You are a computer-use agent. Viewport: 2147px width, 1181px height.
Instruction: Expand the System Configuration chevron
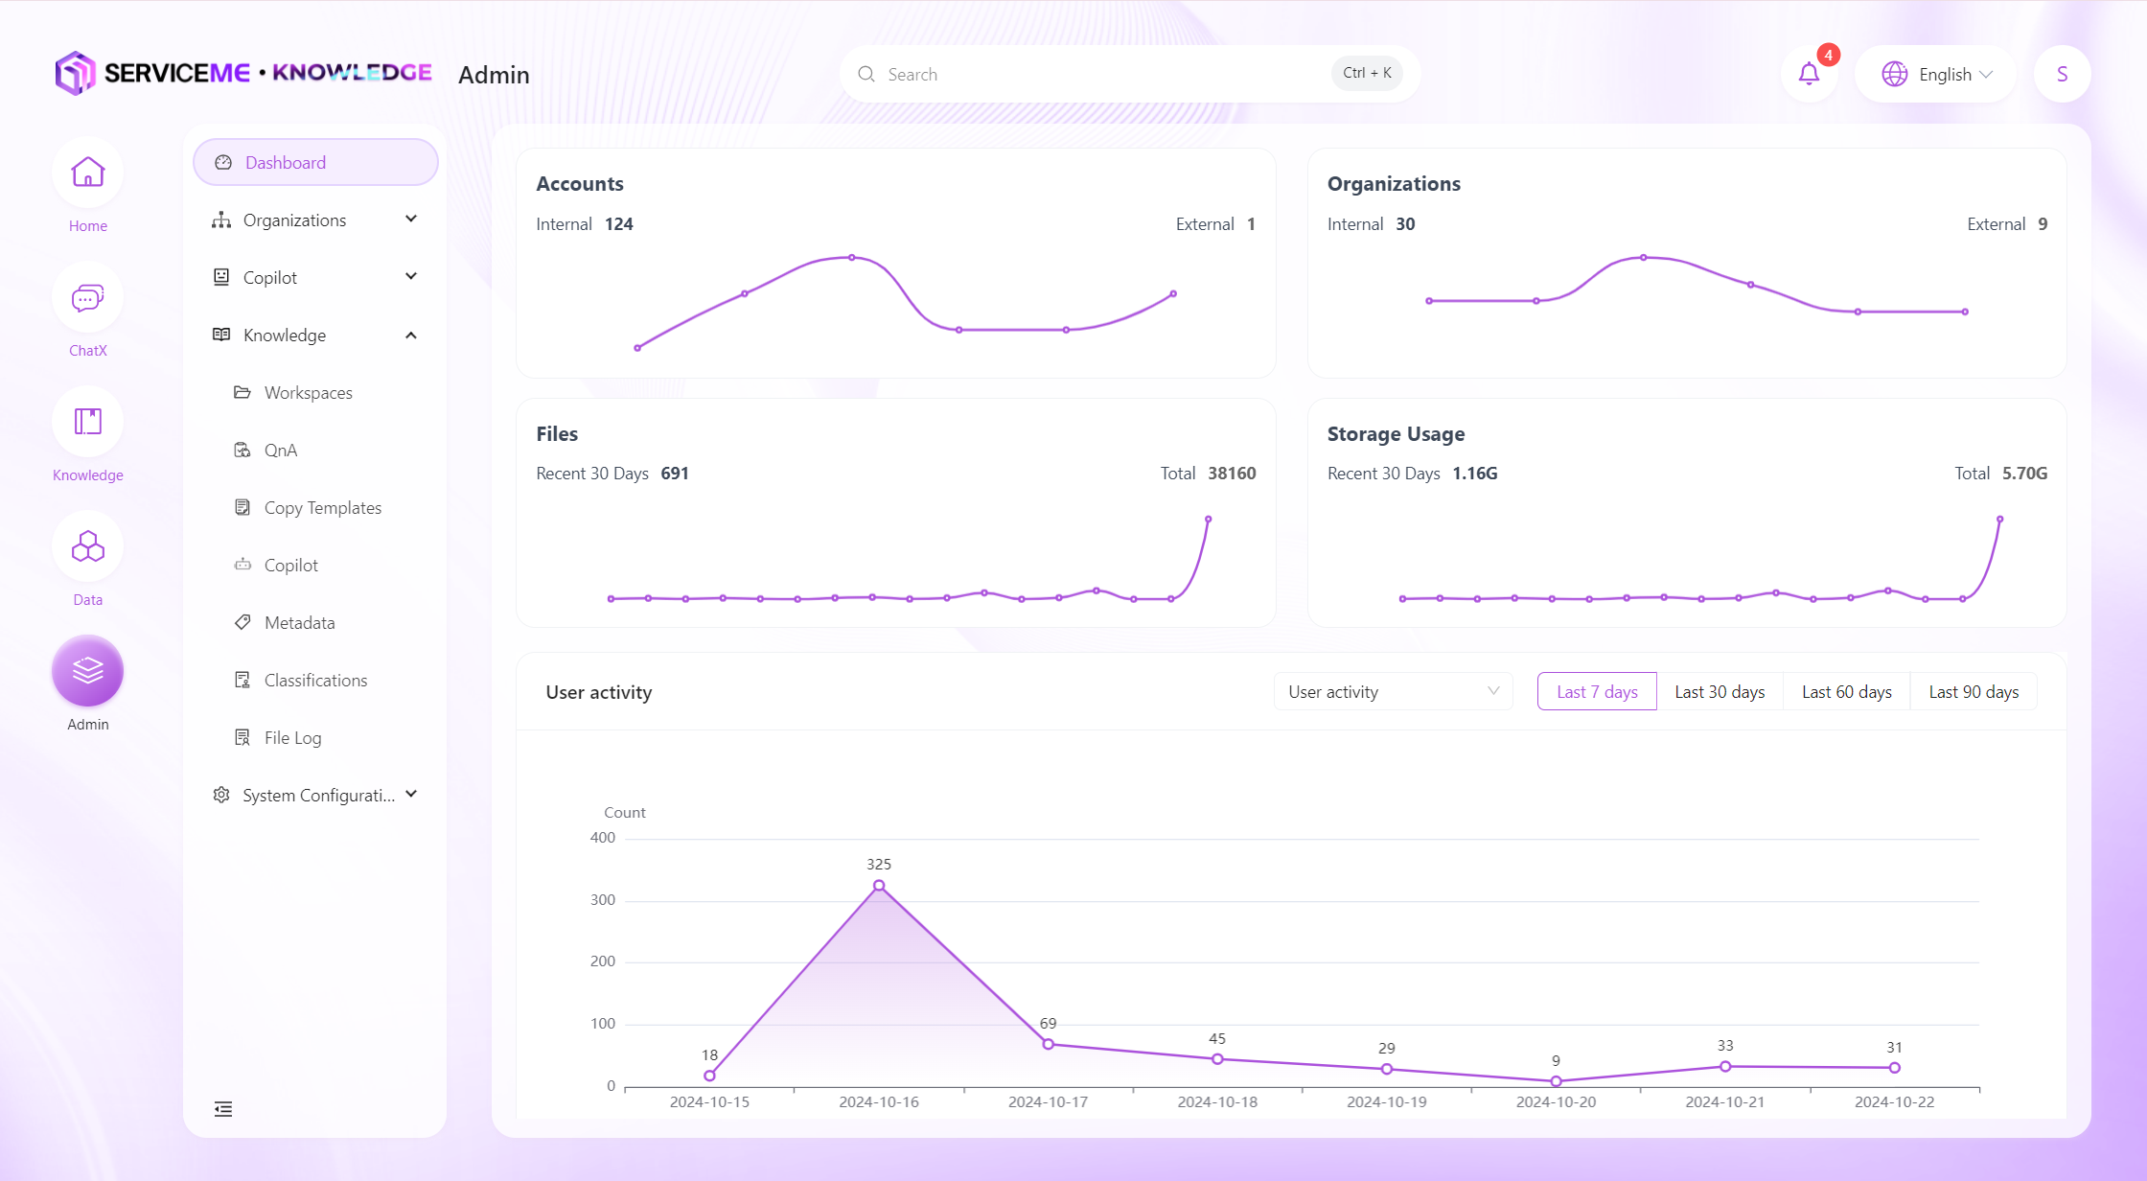(x=411, y=795)
